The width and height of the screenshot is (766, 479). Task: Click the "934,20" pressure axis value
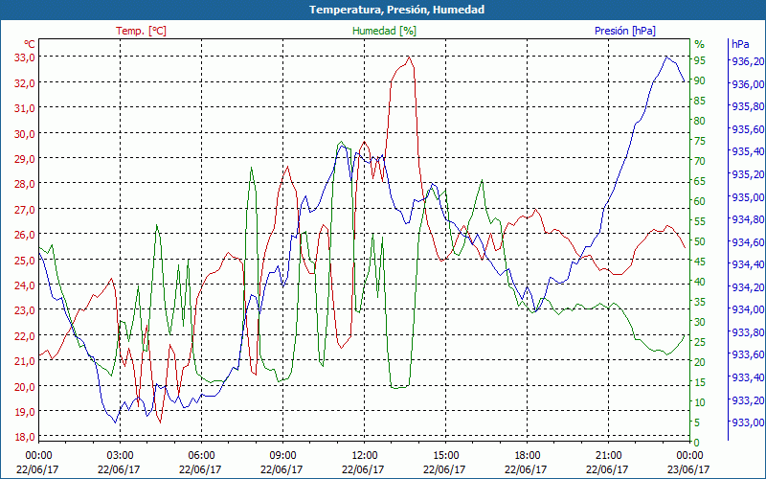(x=748, y=286)
